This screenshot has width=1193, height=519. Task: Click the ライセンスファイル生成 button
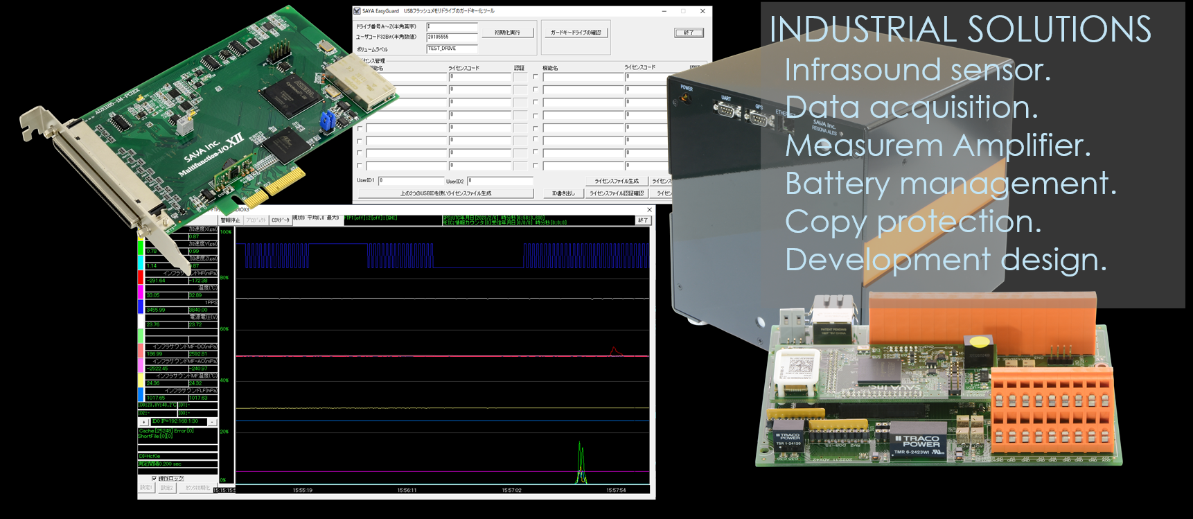[x=616, y=181]
